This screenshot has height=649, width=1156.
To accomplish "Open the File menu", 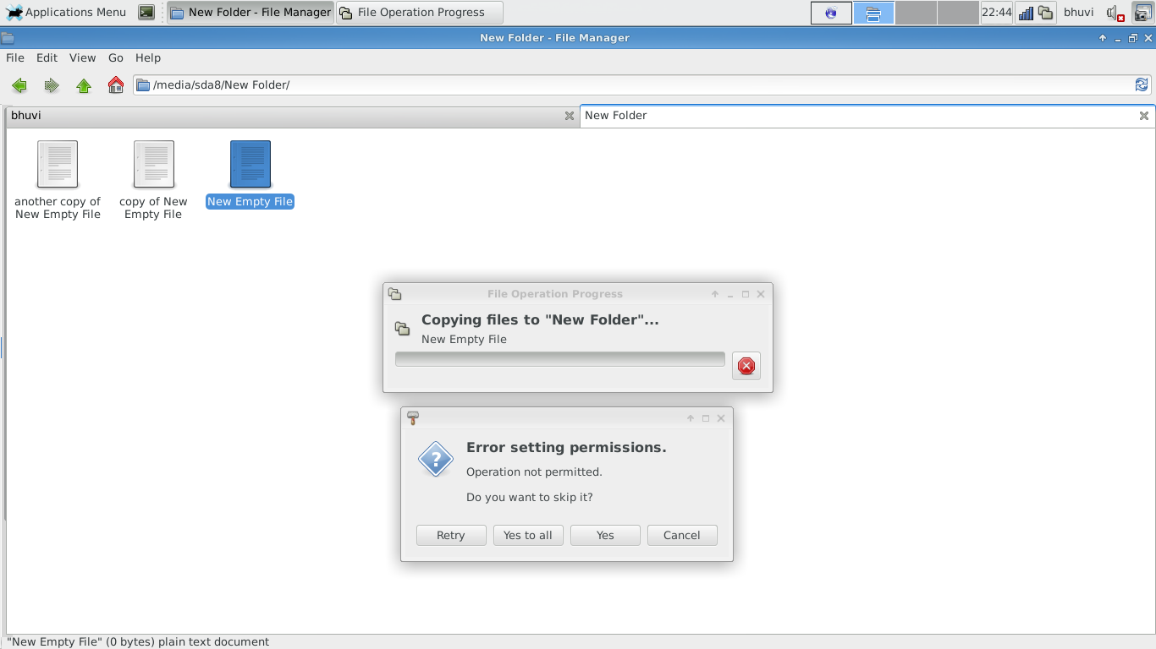I will pos(15,57).
